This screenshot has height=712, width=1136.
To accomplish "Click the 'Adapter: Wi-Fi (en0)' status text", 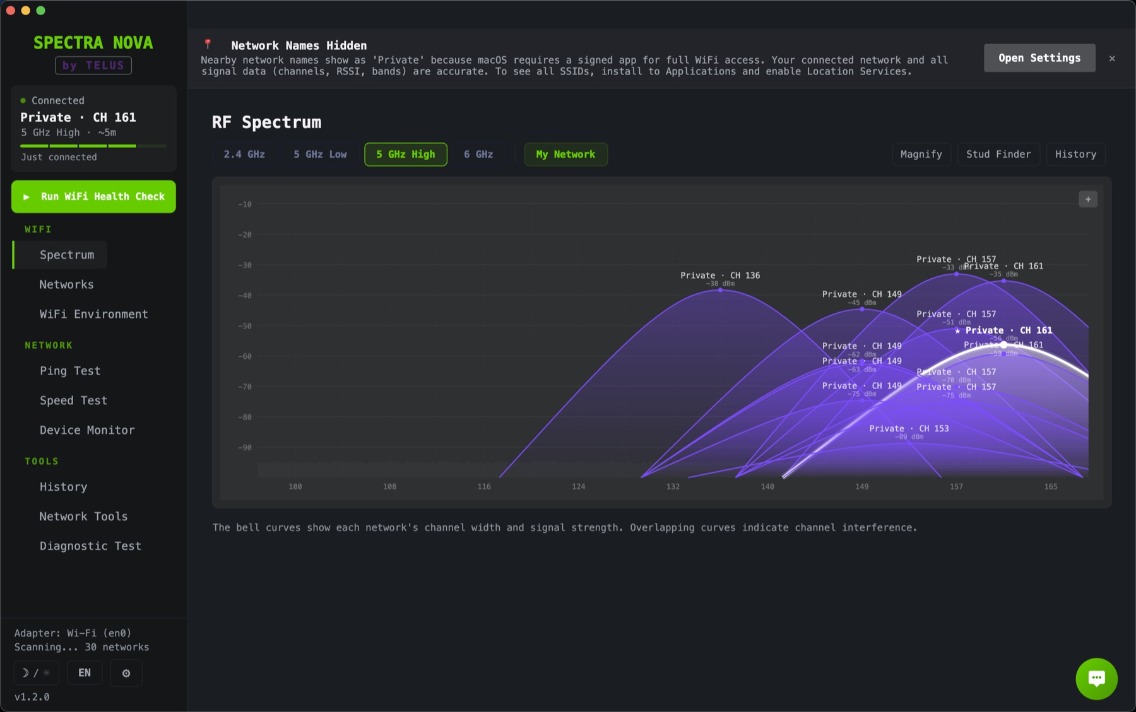I will coord(73,633).
